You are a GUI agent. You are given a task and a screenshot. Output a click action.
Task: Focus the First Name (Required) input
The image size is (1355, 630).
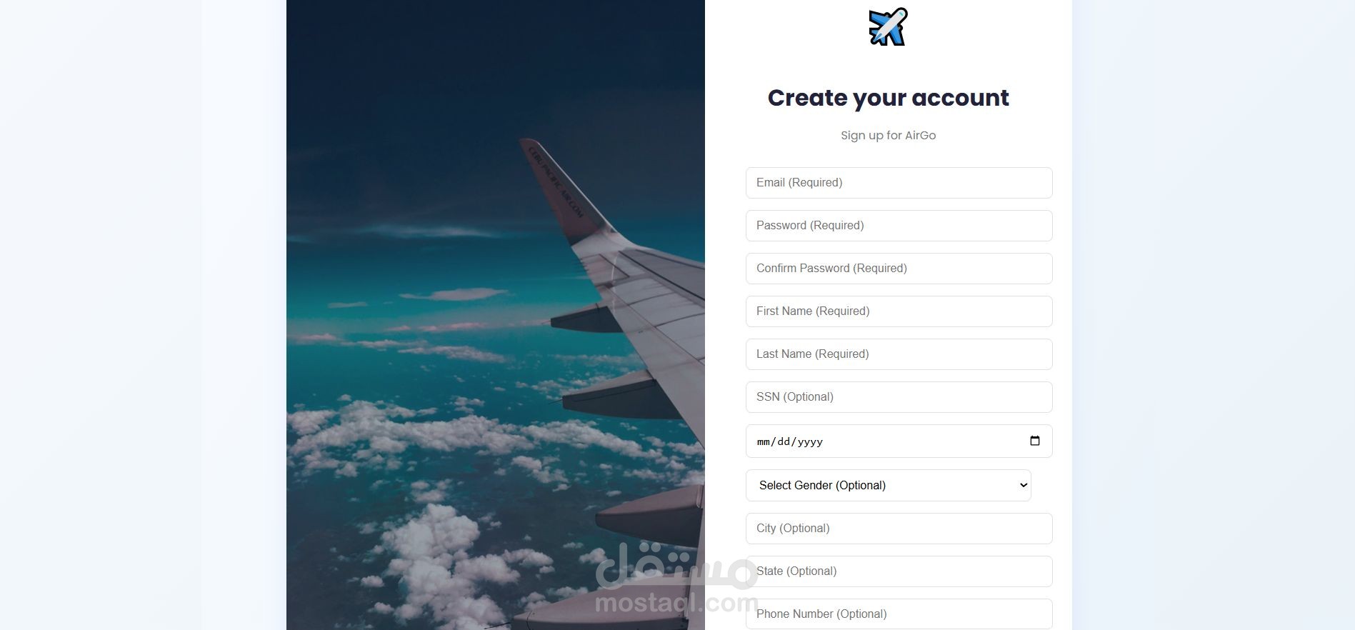[899, 311]
